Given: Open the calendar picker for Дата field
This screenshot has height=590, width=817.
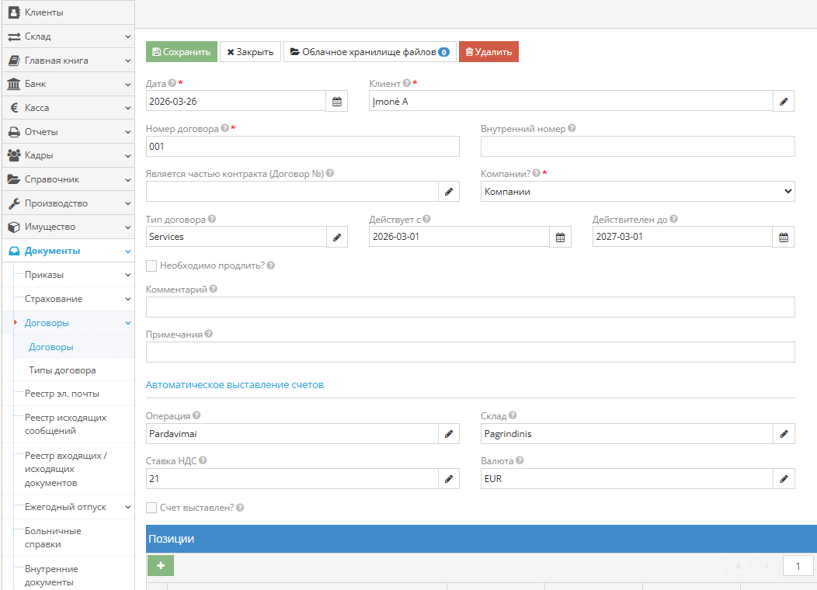Looking at the screenshot, I should tap(336, 101).
